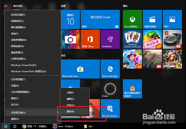Click the hamburger menu icon

[x=6, y=6]
